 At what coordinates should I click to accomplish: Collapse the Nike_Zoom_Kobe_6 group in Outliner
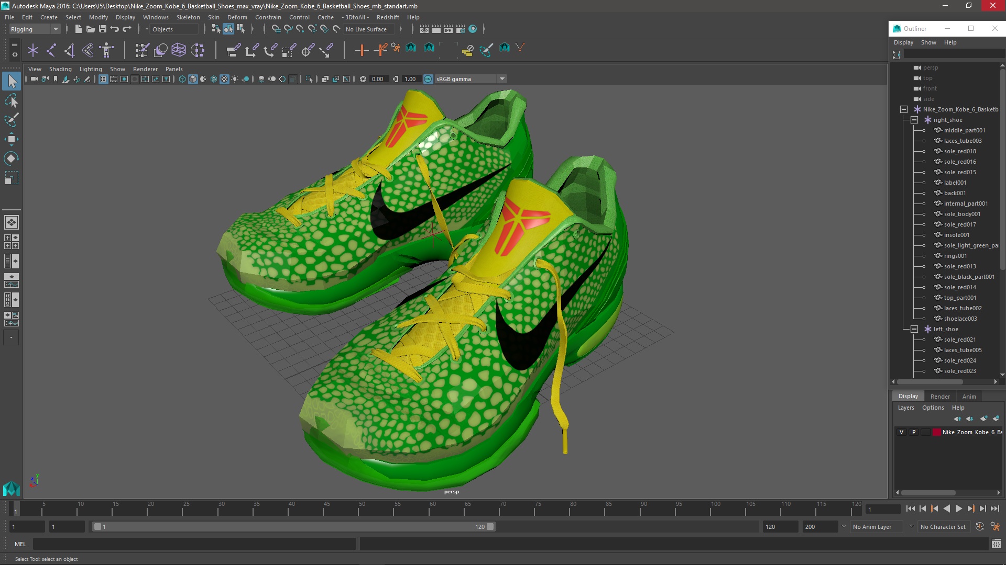tap(904, 109)
